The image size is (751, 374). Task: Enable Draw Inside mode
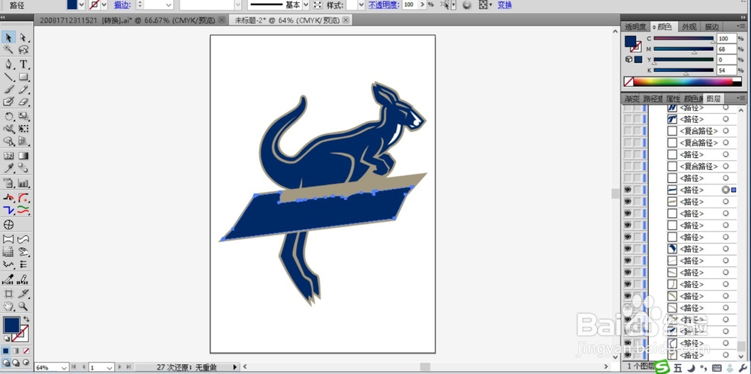26,363
